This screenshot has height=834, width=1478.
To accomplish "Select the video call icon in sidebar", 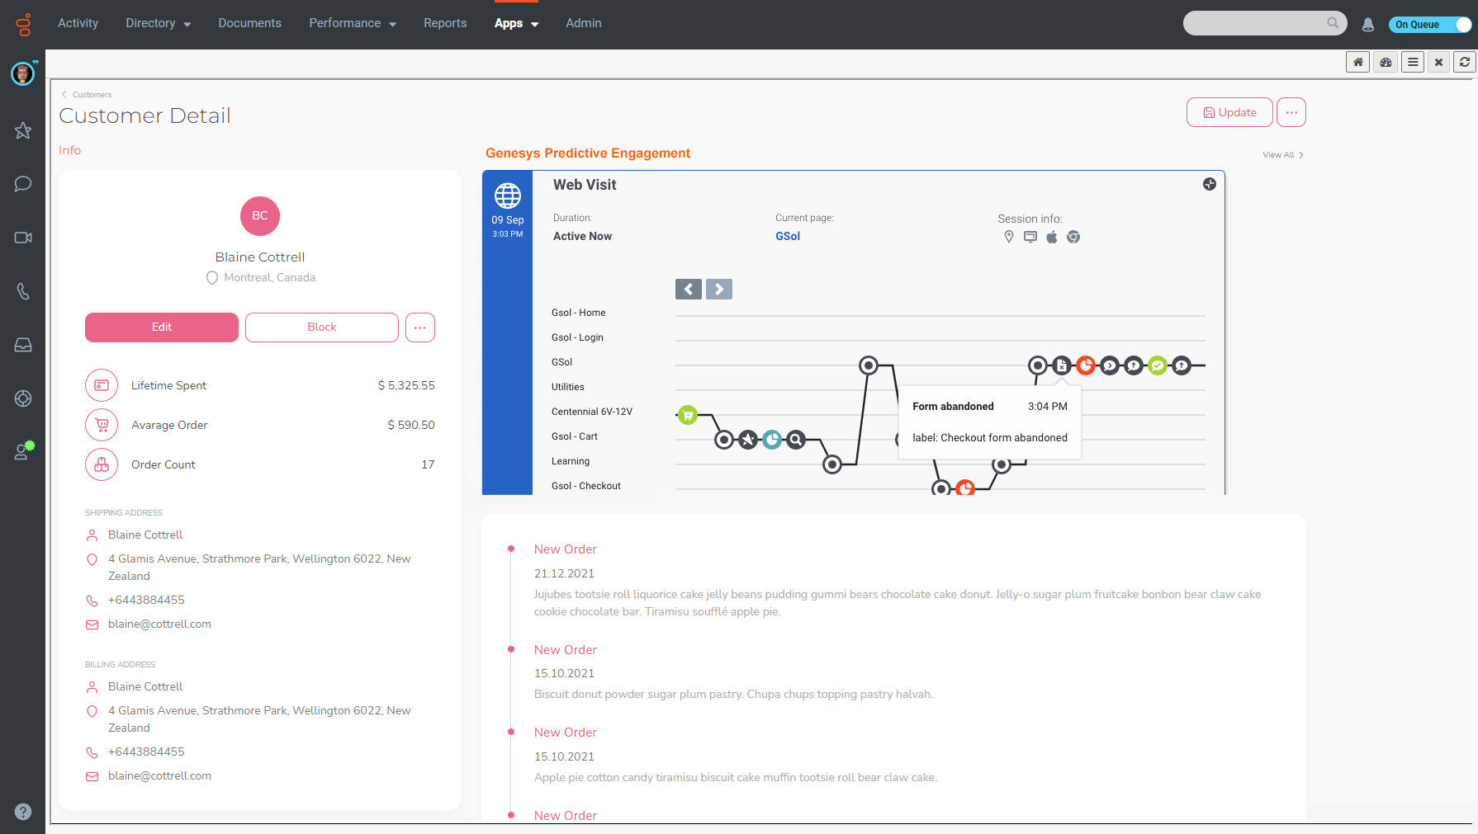I will pyautogui.click(x=22, y=238).
